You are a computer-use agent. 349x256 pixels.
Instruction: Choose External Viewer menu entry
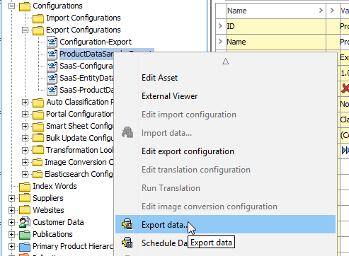(169, 96)
